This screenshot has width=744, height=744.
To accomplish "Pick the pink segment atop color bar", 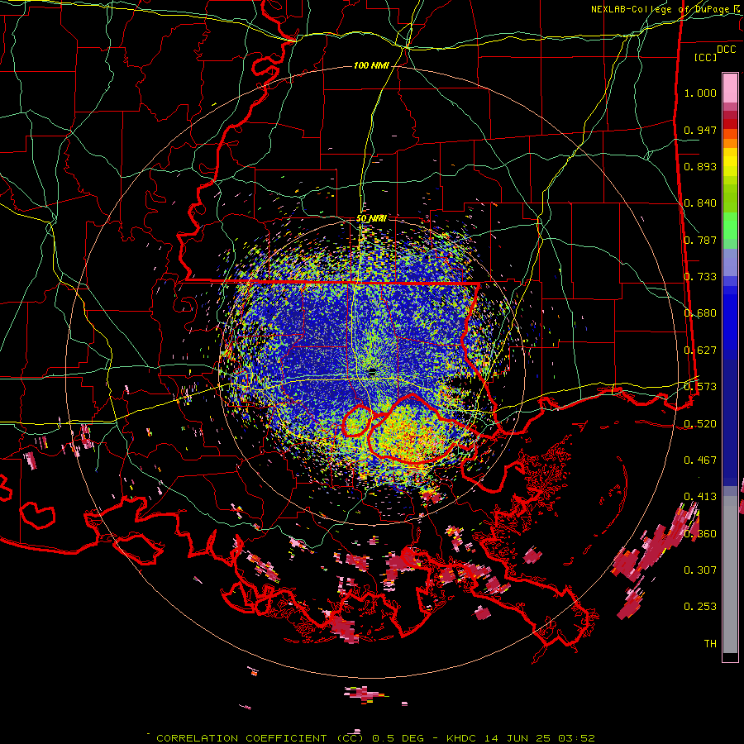I will pos(730,88).
